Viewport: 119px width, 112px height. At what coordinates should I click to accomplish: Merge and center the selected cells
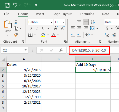pyautogui.click(x=92, y=28)
